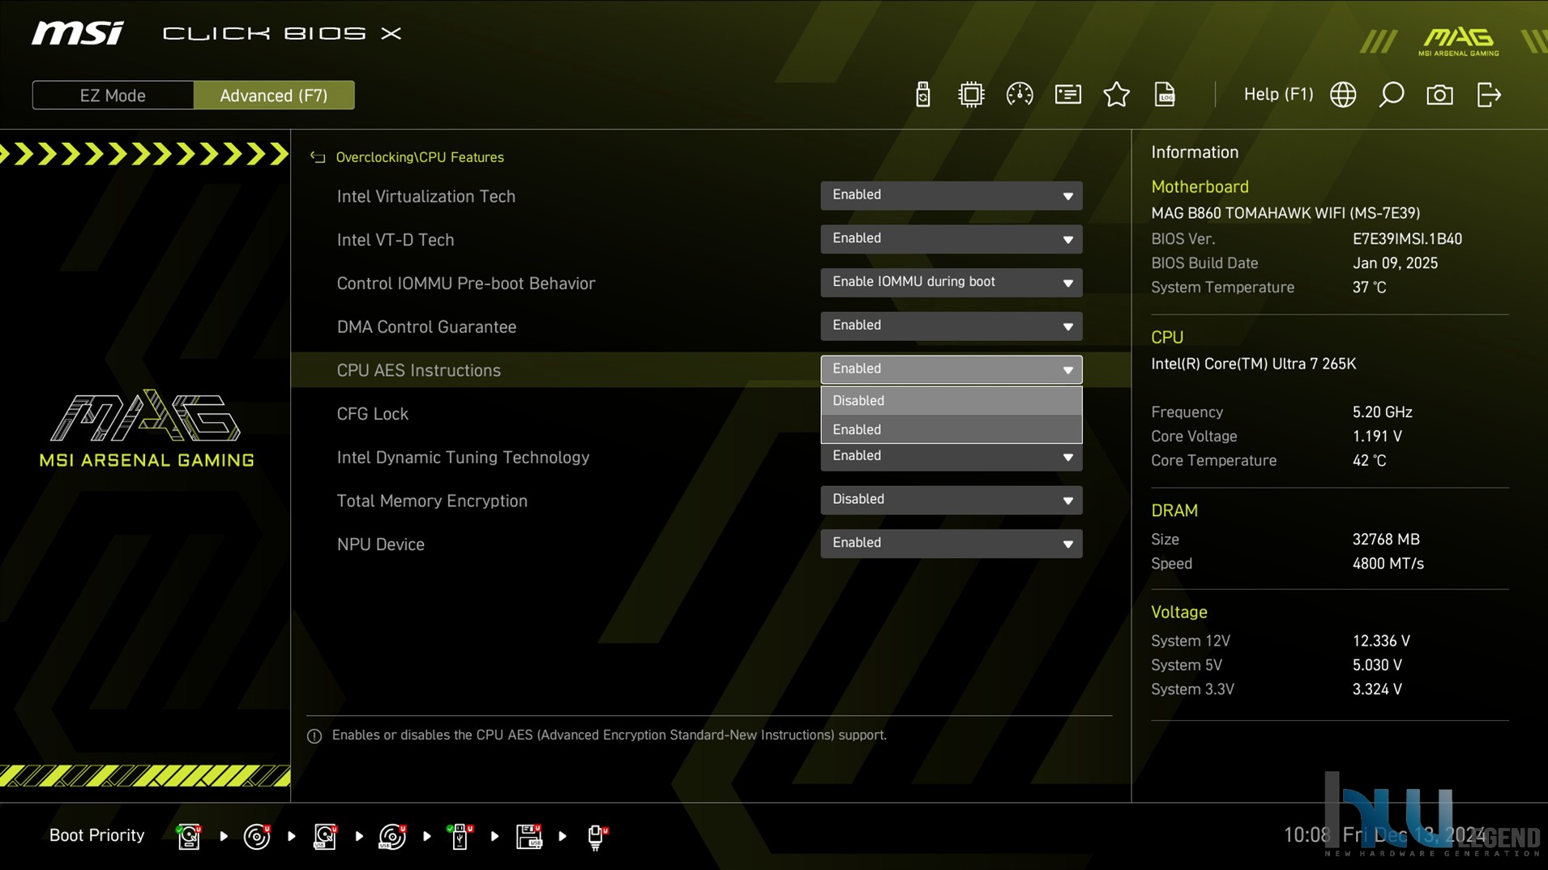
Task: Open the Intel Virtualization Tech dropdown
Action: [x=951, y=195]
